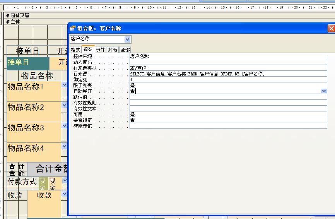Click the 自动展开 property label
Viewport: 335px width, 219px height.
coord(83,91)
